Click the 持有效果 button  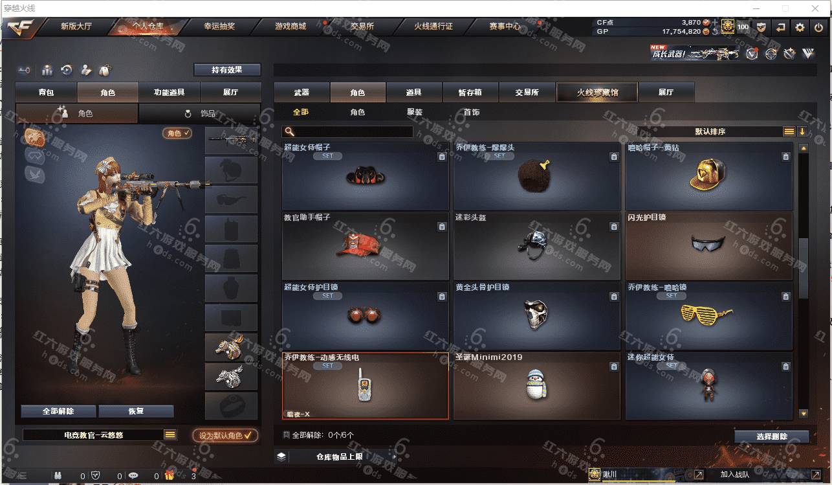coord(227,69)
